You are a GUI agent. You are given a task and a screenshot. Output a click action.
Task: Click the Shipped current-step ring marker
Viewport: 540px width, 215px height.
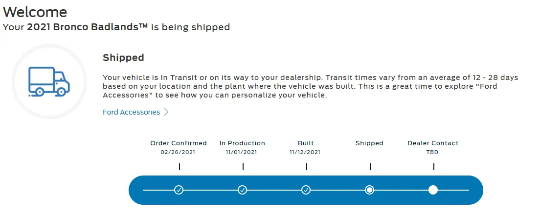pyautogui.click(x=369, y=190)
